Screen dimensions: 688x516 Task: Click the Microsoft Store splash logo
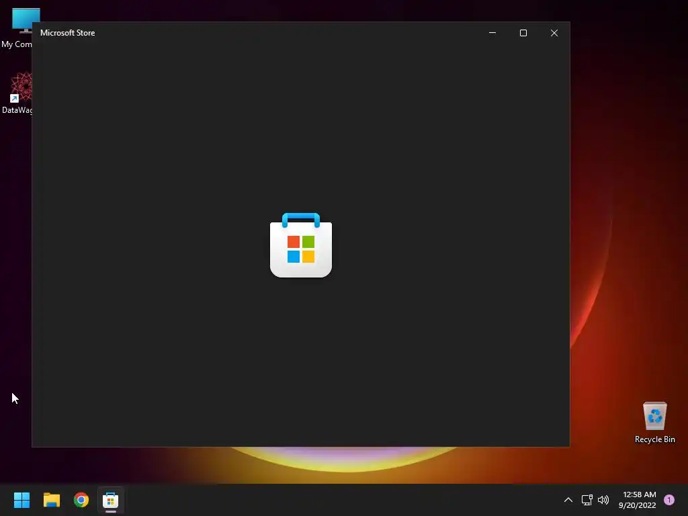tap(301, 245)
